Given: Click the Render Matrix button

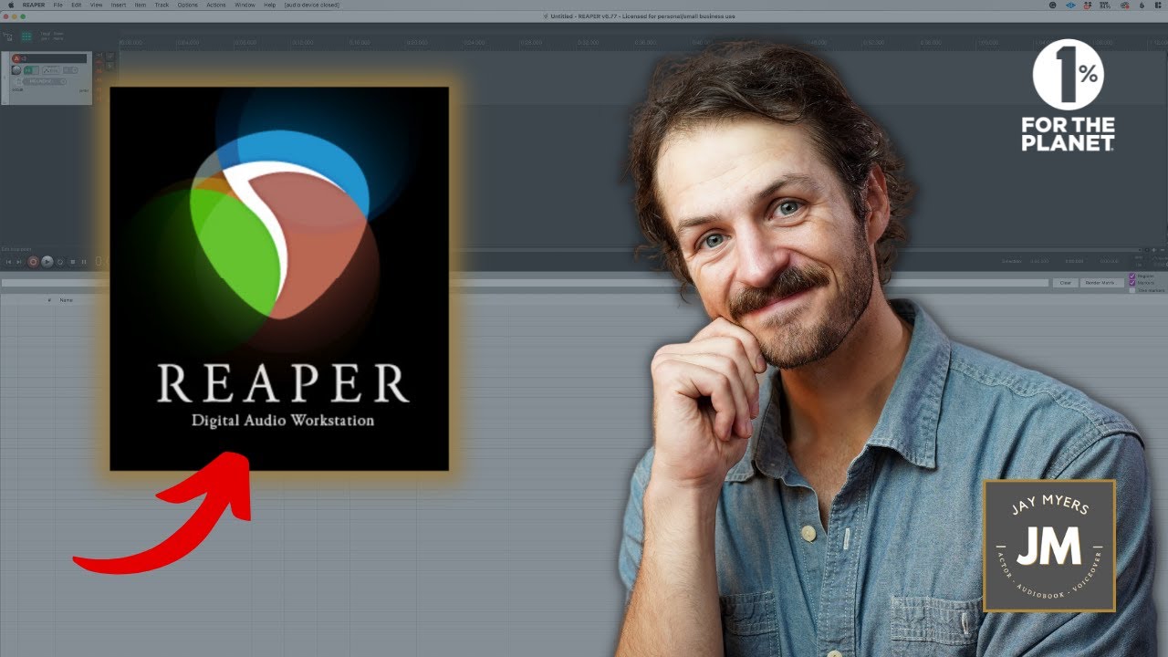Looking at the screenshot, I should [1102, 283].
